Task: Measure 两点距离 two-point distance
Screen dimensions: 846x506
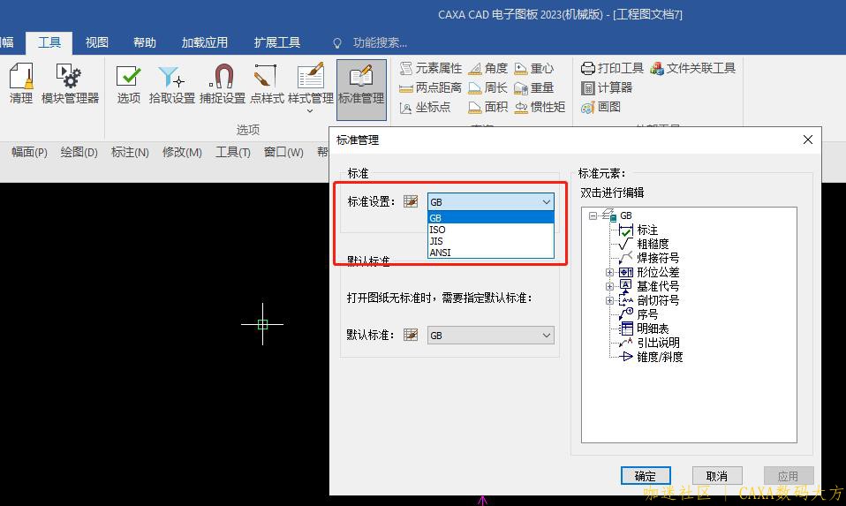Action: point(431,87)
